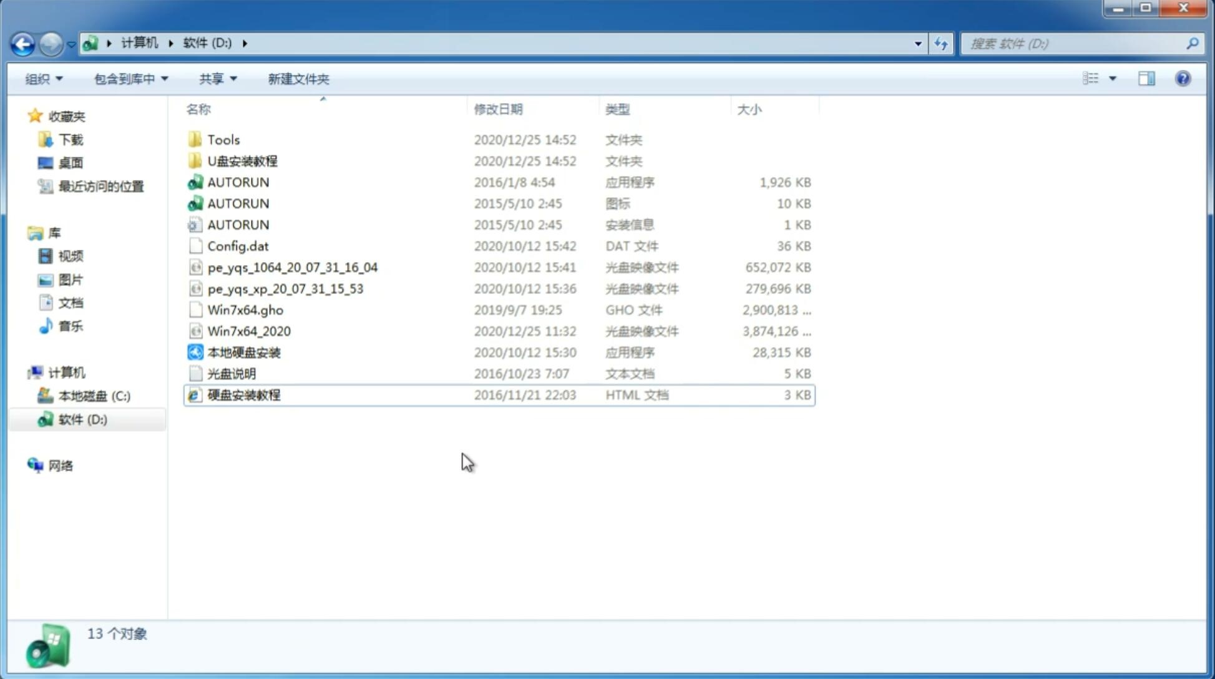Expand the navigation path dropdown
The width and height of the screenshot is (1215, 679).
918,44
